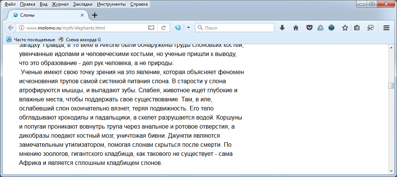Click the Pocket save icon
Viewport: 397px width, 177px height.
tap(309, 28)
